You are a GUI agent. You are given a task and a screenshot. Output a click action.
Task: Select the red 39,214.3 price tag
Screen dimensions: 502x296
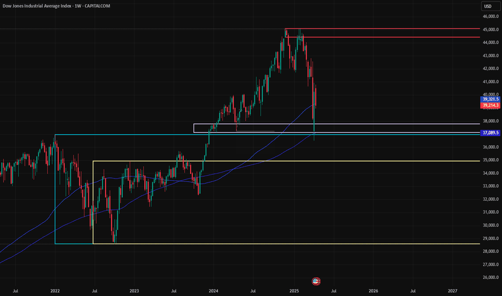[x=490, y=105]
